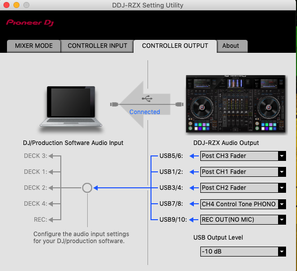Click the blue arrow beside USB7/8
The height and width of the screenshot is (271, 297).
(194, 204)
